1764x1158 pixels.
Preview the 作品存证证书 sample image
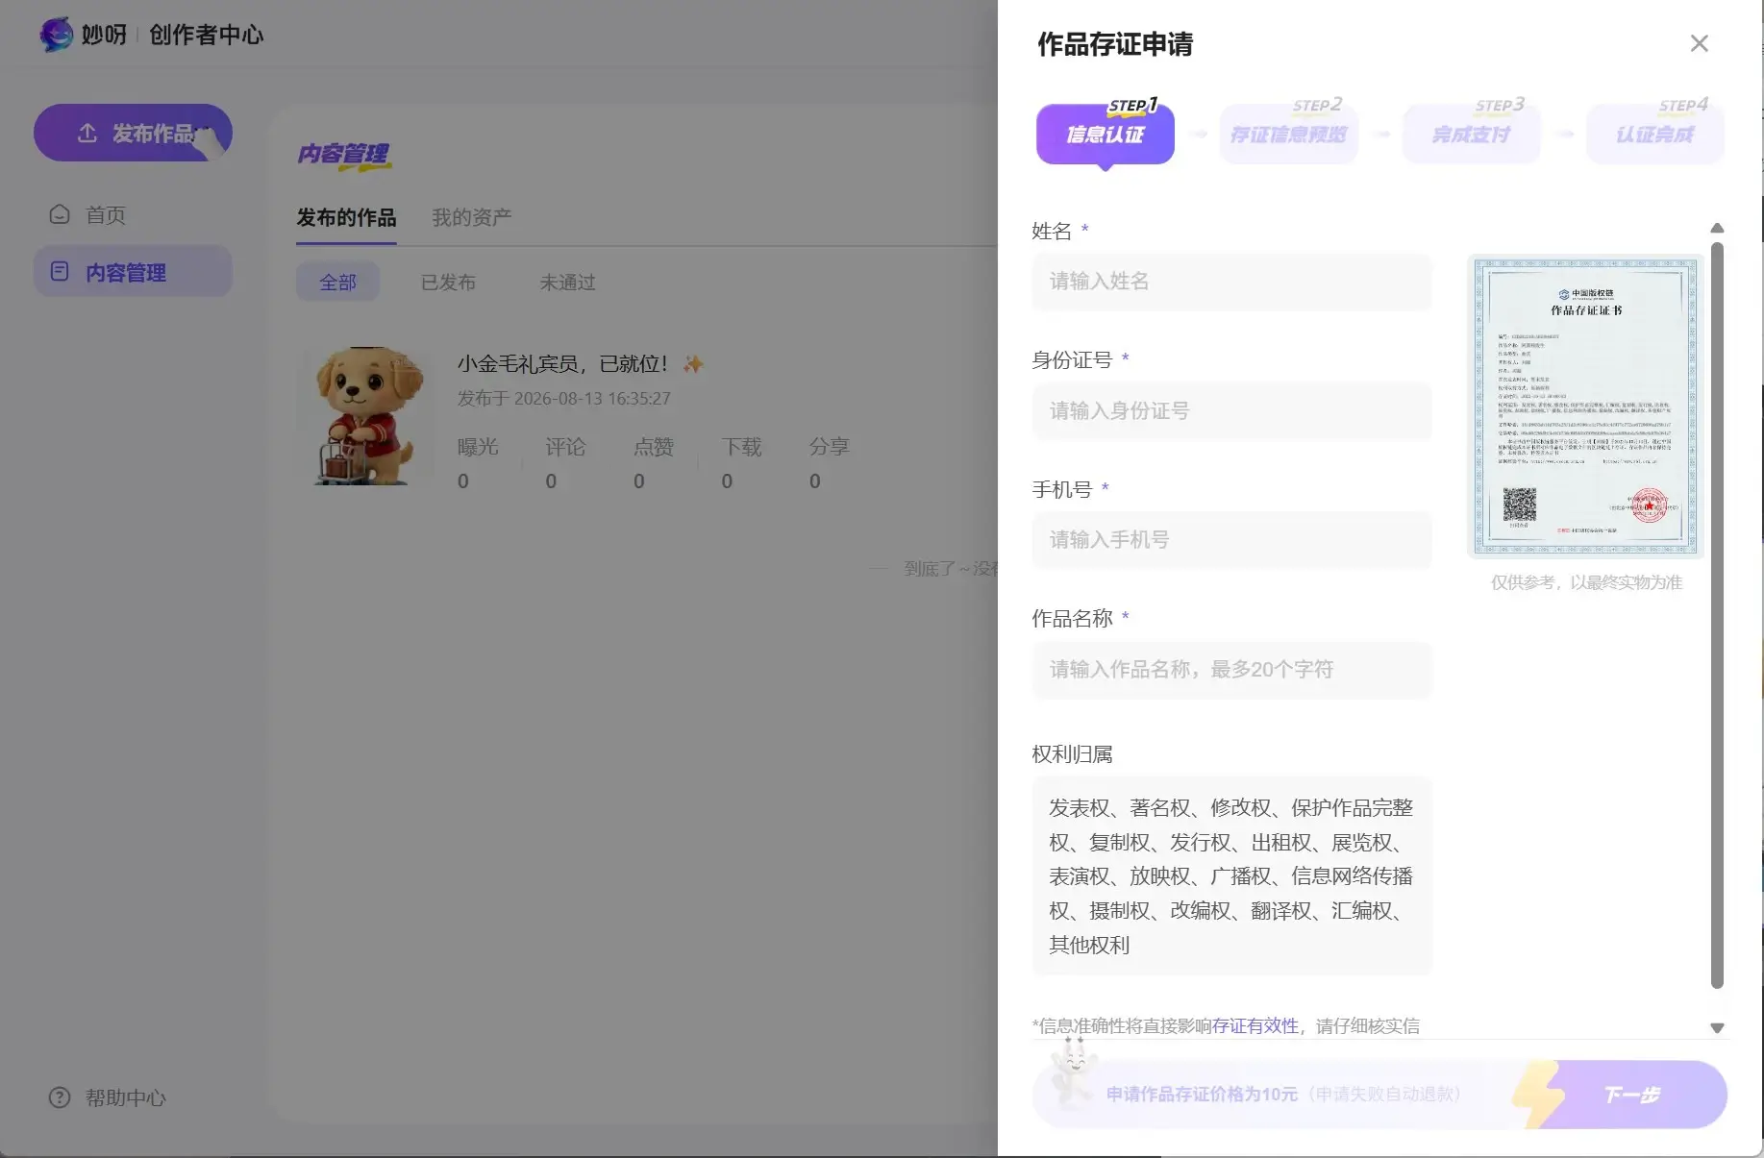(1586, 407)
